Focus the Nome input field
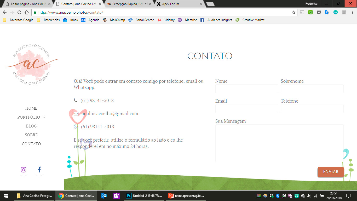Image resolution: width=357 pixels, height=201 pixels. (247, 89)
